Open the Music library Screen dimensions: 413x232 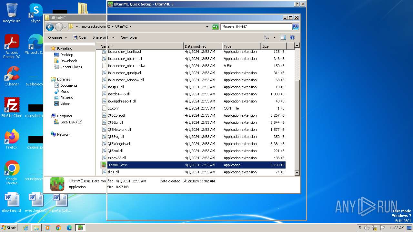tap(65, 92)
